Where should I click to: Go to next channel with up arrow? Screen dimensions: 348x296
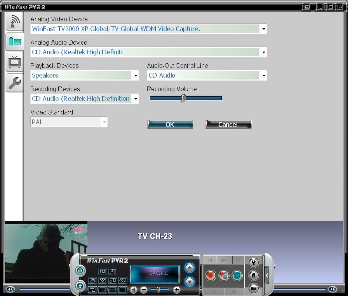189,268
